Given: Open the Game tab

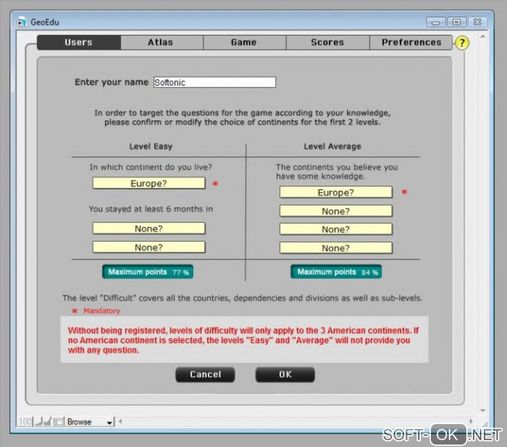Looking at the screenshot, I should [x=244, y=42].
